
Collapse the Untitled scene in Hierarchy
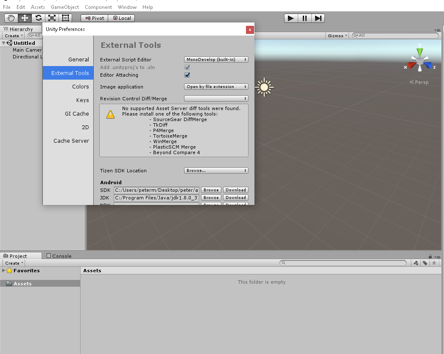(x=4, y=43)
